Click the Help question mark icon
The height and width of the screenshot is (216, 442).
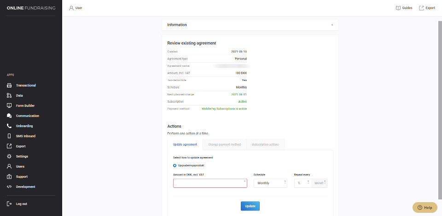click(420, 208)
